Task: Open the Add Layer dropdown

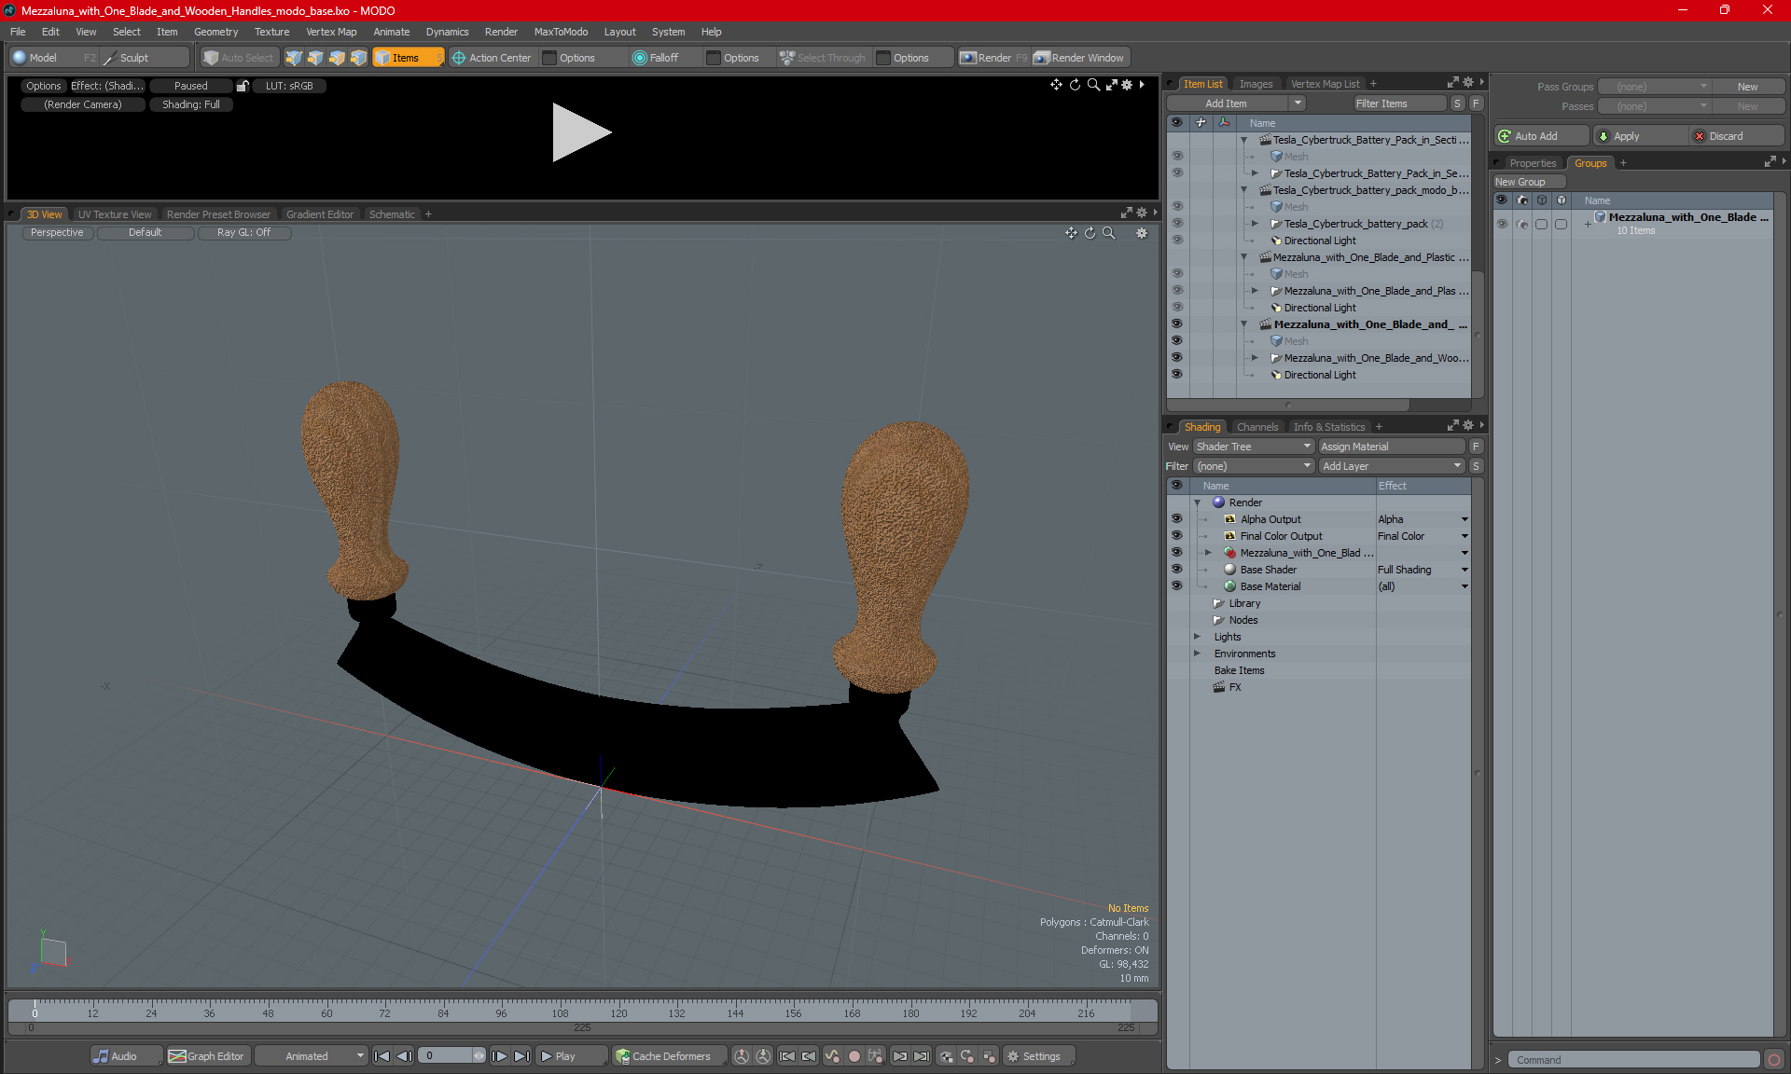Action: (x=1391, y=466)
